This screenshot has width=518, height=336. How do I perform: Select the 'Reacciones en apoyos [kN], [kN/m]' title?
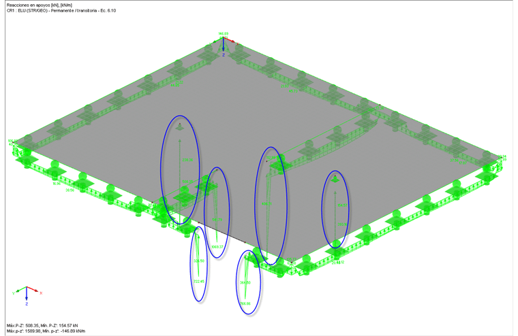40,5
